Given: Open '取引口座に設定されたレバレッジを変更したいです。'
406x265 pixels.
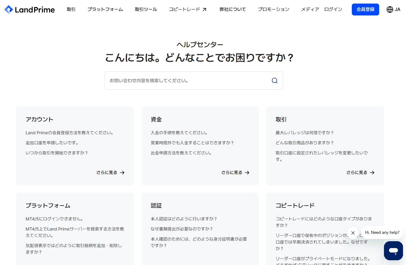Looking at the screenshot, I should [x=322, y=156].
